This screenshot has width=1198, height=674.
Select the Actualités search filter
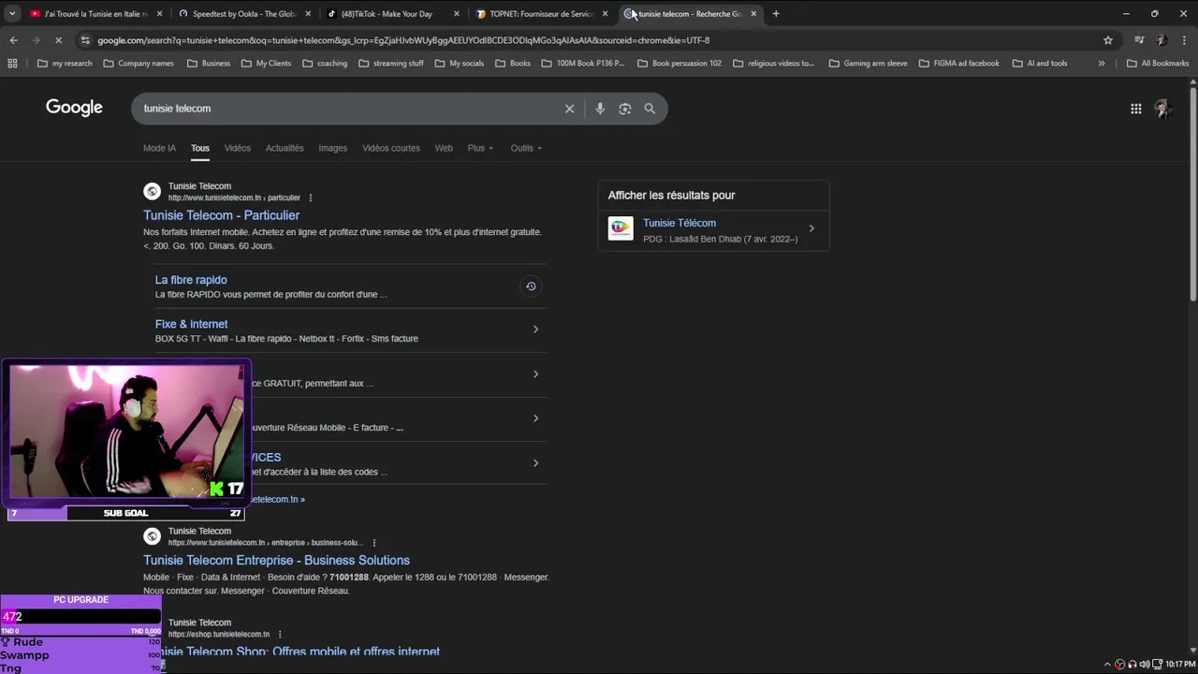[285, 148]
